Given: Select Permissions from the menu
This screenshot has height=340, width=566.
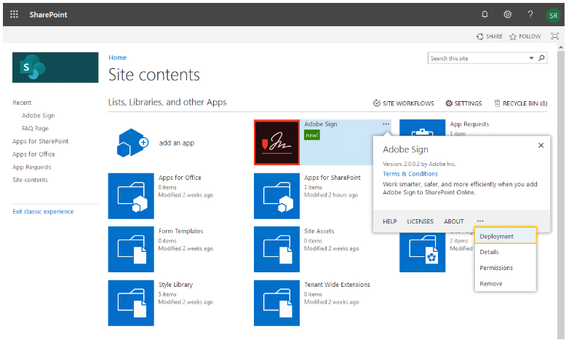Looking at the screenshot, I should tap(506, 268).
